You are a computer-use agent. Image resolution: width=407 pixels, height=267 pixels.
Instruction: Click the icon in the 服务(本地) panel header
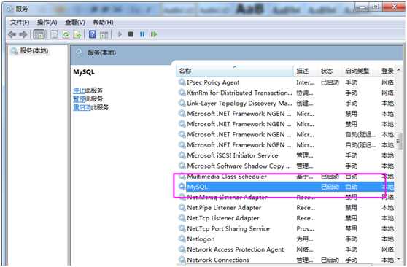[79, 53]
